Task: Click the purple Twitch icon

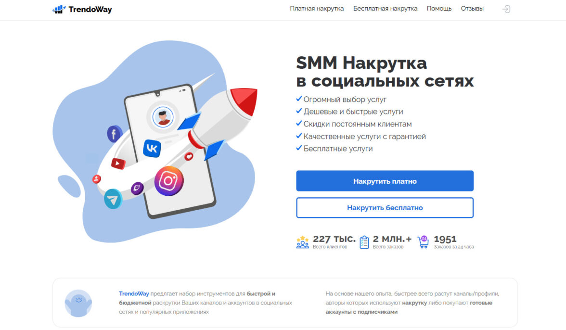Action: tap(137, 188)
